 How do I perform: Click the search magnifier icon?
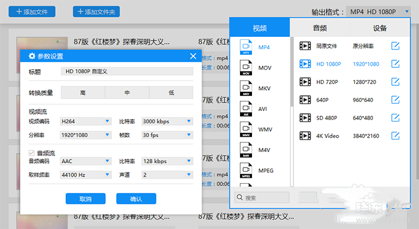tap(239, 197)
